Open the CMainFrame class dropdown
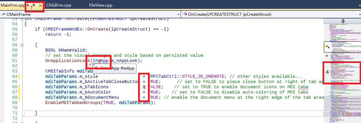The image size is (361, 123). [x=90, y=14]
